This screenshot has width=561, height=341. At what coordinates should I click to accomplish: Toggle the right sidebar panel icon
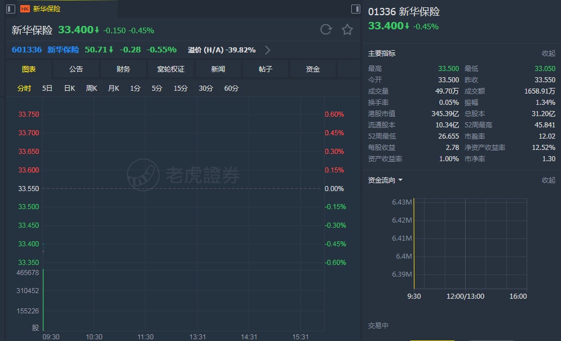356,9
